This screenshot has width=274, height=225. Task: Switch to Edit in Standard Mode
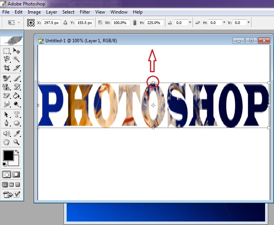tap(7, 175)
